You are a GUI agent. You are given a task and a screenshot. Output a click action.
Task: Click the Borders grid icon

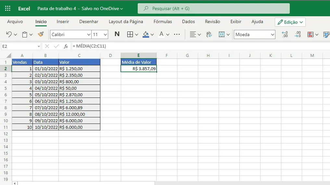coord(130,34)
